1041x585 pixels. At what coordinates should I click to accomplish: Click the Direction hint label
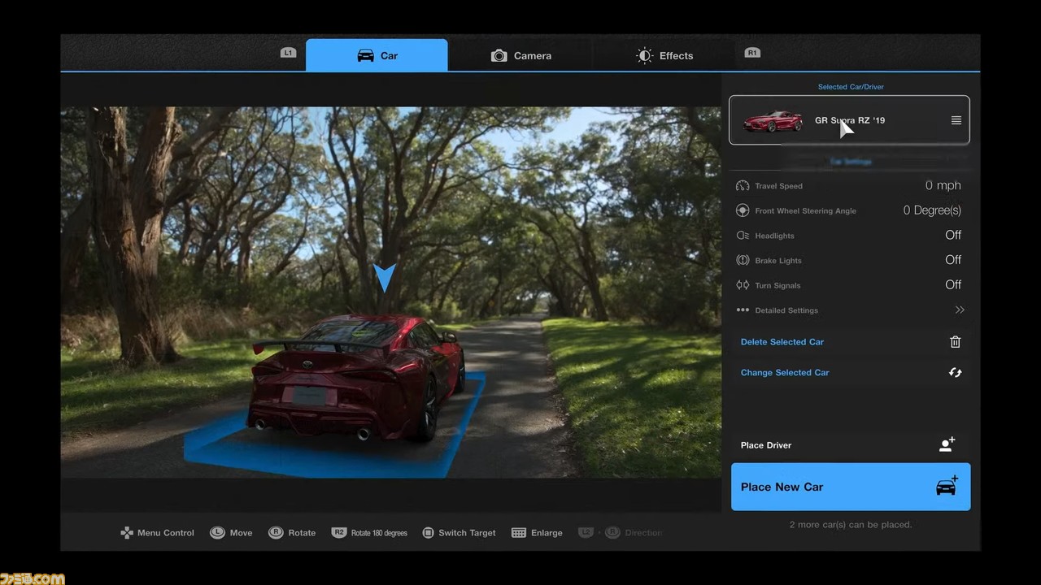643,533
